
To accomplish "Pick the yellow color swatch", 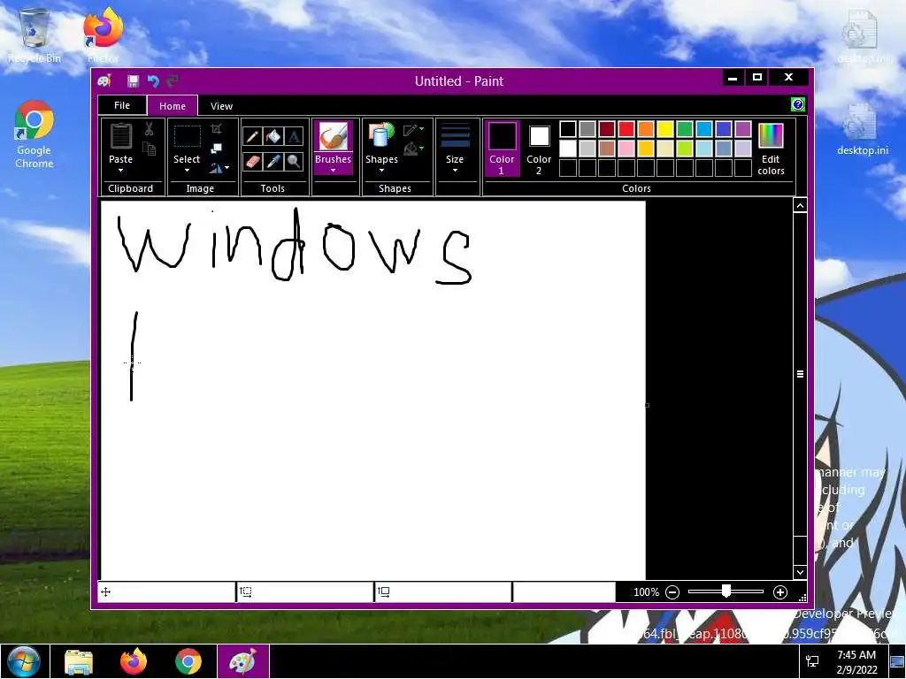I will pos(665,129).
